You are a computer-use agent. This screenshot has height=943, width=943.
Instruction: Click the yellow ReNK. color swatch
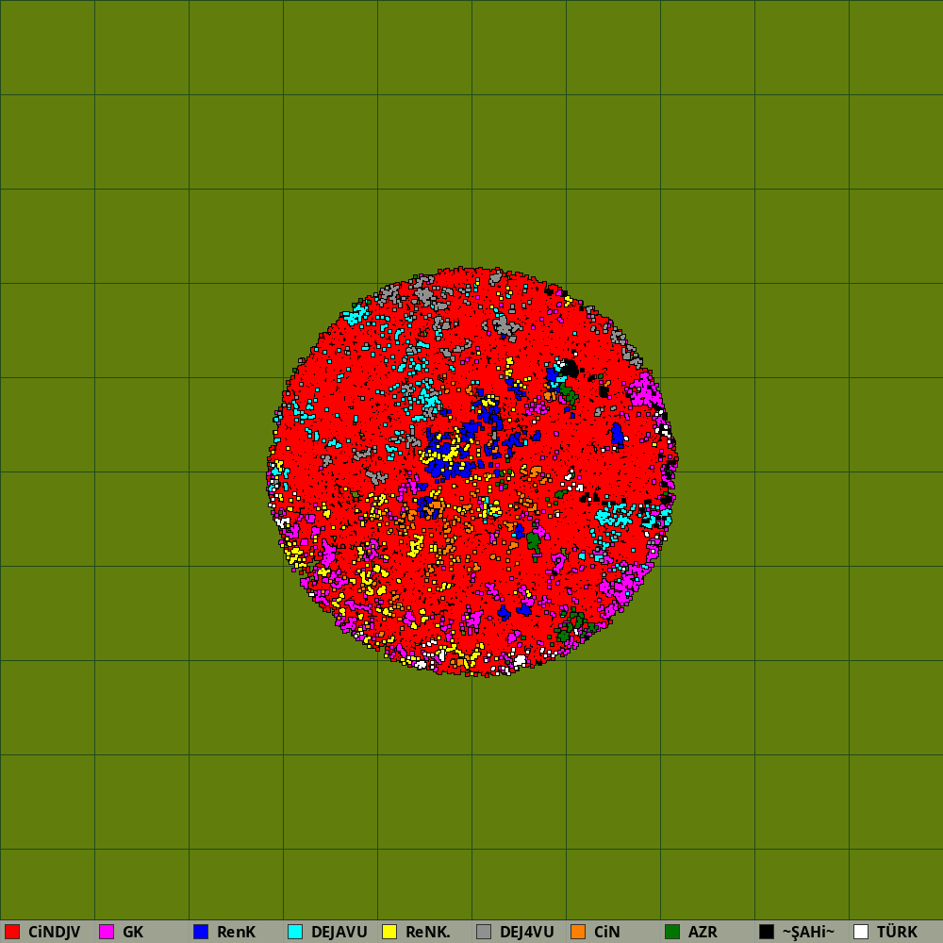[x=389, y=932]
